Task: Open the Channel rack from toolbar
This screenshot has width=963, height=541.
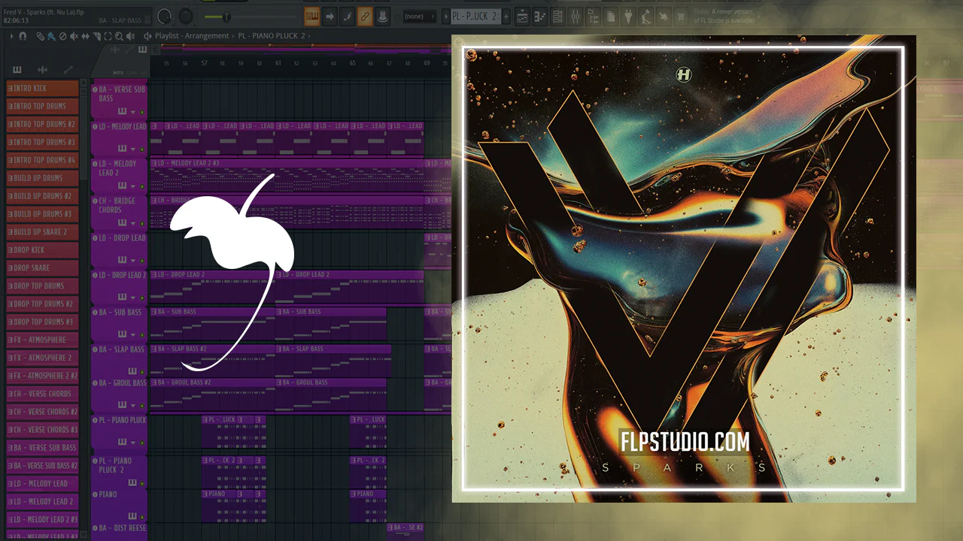Action: pos(559,17)
